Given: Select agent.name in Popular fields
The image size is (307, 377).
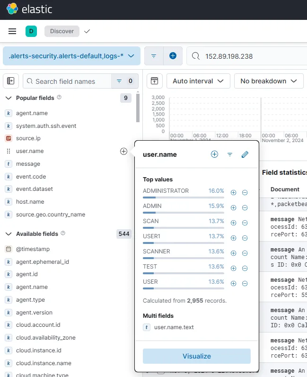Looking at the screenshot, I should tap(32, 113).
